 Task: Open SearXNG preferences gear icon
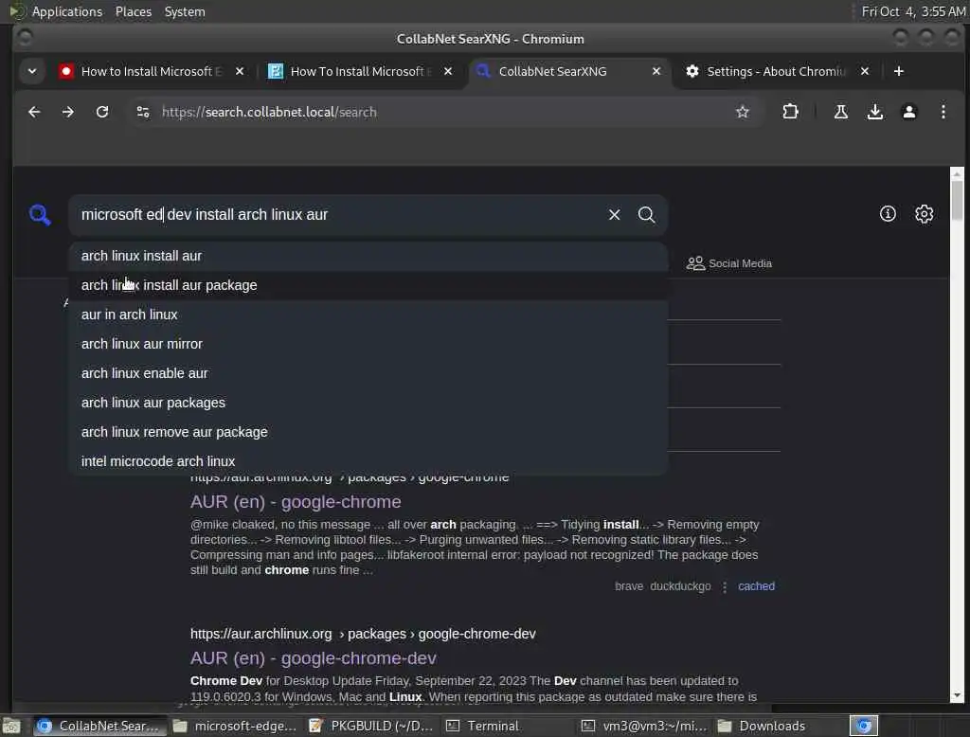coord(925,214)
